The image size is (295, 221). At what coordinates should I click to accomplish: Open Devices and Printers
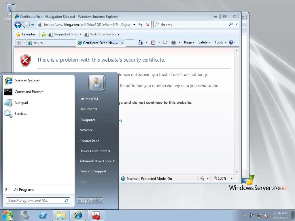[x=97, y=151]
